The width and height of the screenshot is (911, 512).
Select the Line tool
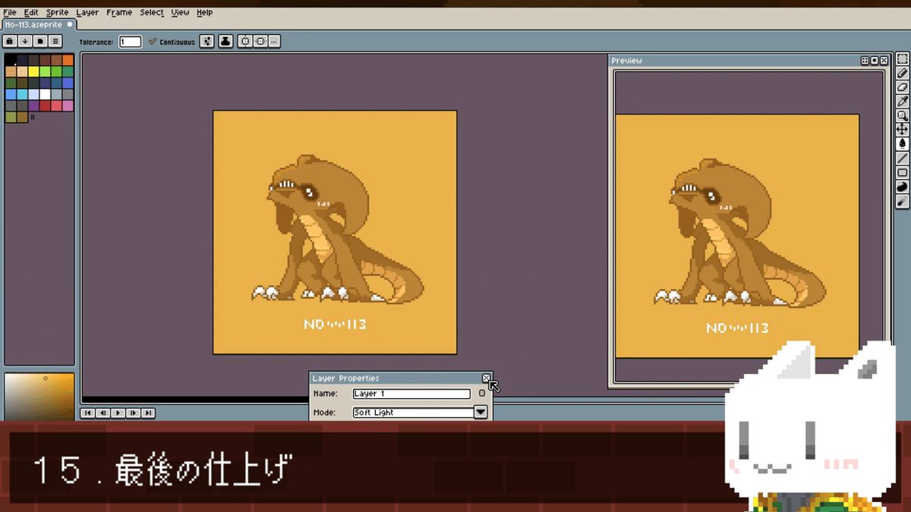(903, 159)
